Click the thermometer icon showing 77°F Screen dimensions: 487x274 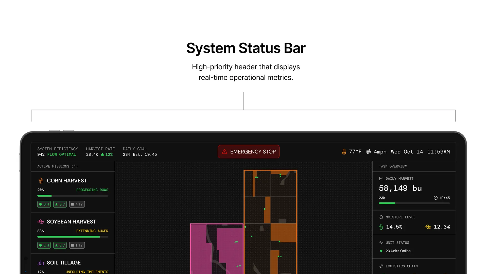pyautogui.click(x=344, y=151)
